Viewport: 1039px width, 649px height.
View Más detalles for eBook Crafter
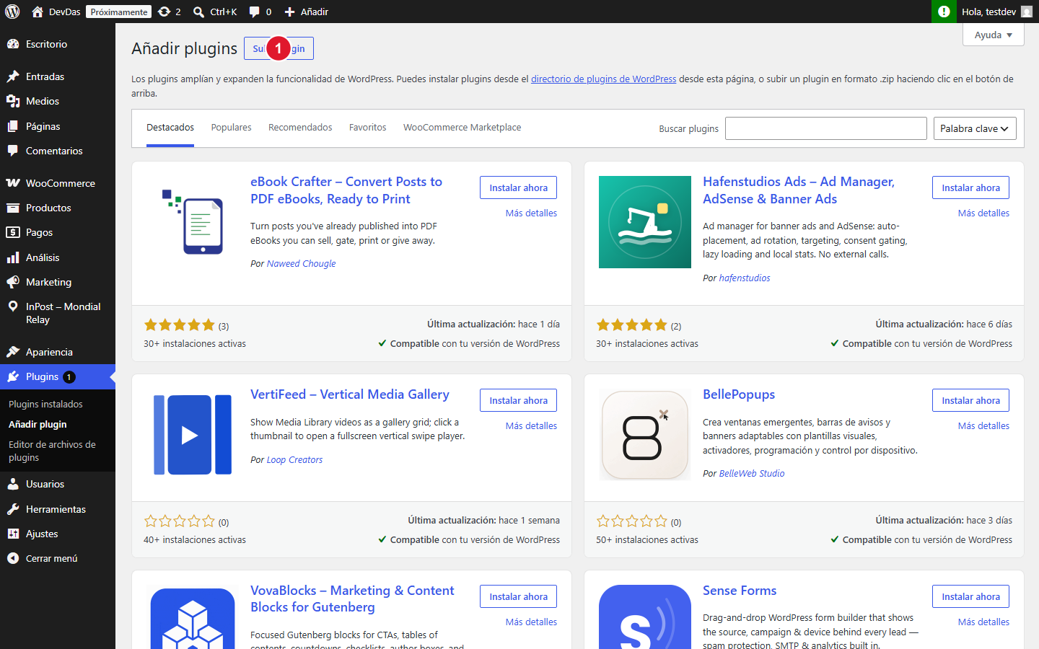point(531,213)
